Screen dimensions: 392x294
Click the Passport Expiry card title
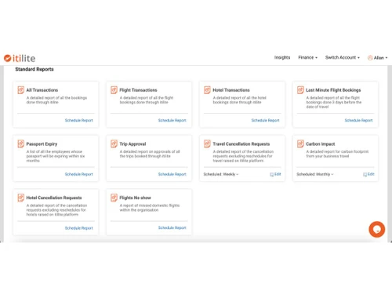coord(42,144)
